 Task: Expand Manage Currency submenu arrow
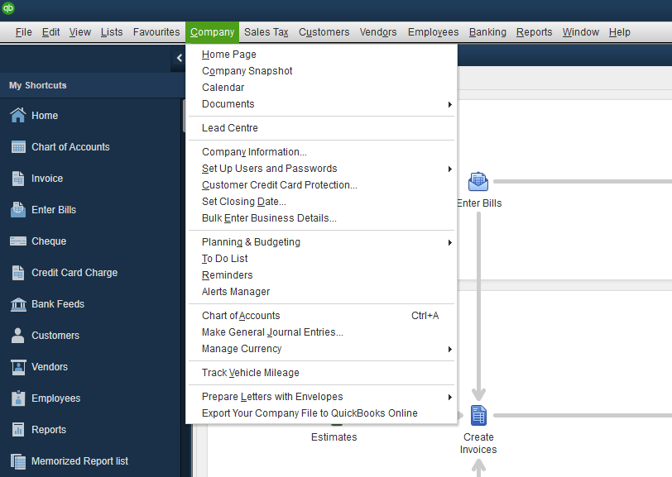[449, 349]
